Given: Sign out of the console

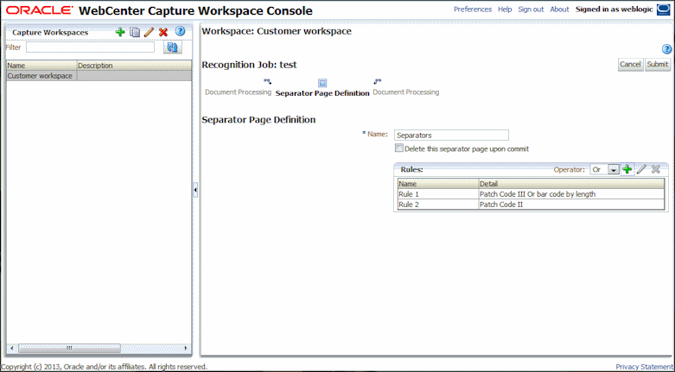Looking at the screenshot, I should tap(531, 9).
